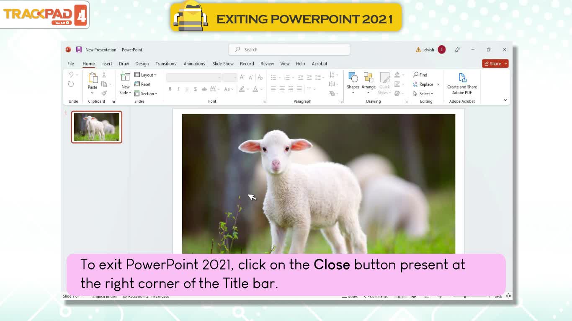Click Decrease Font Size icon
Viewport: 572px width, 321px height.
point(250,77)
